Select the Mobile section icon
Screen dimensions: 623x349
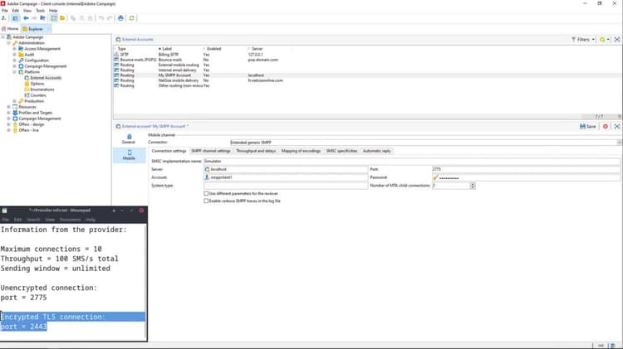point(129,153)
